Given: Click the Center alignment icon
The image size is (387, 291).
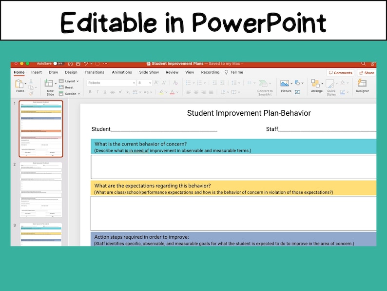Looking at the screenshot, I should [196, 92].
